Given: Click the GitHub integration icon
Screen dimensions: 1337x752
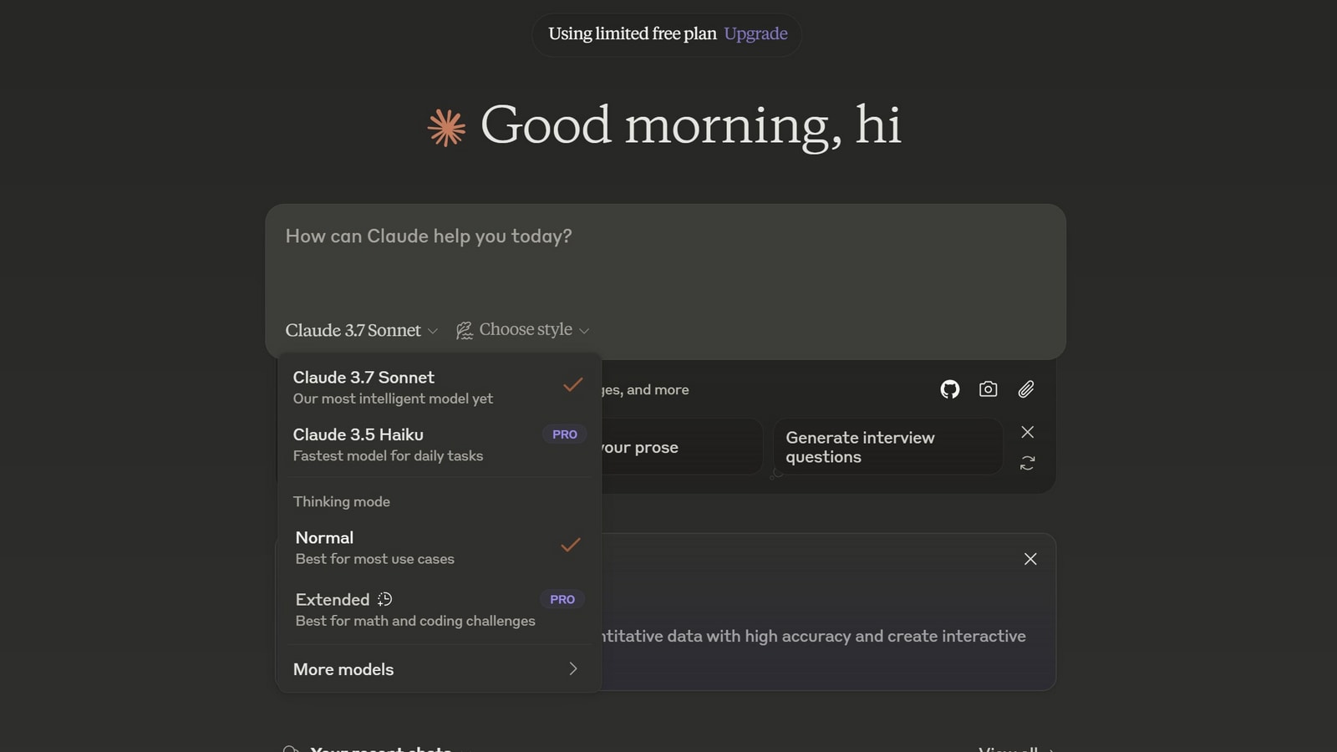Looking at the screenshot, I should click(949, 389).
